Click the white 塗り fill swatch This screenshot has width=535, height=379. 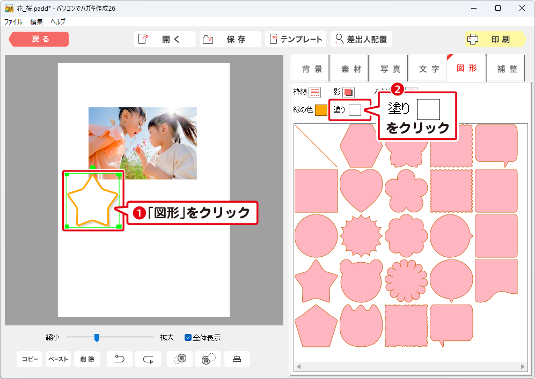[355, 110]
